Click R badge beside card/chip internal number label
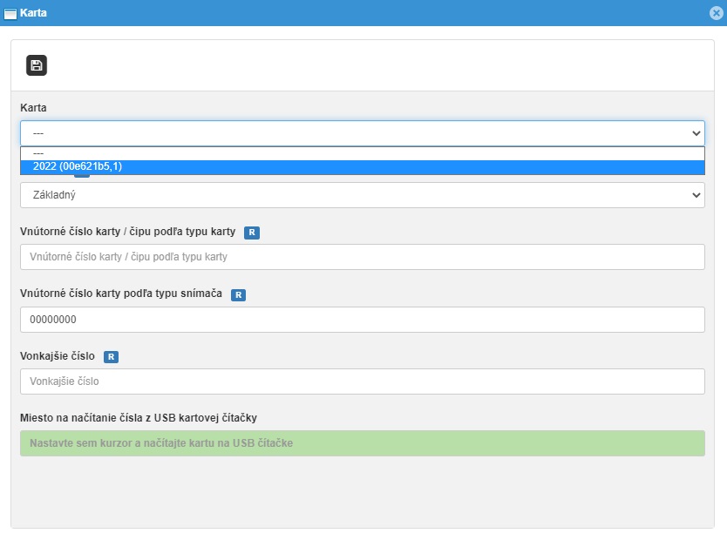 pyautogui.click(x=251, y=233)
